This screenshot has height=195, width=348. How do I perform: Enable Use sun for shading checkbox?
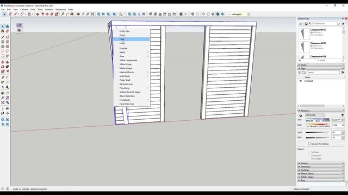tap(309, 144)
